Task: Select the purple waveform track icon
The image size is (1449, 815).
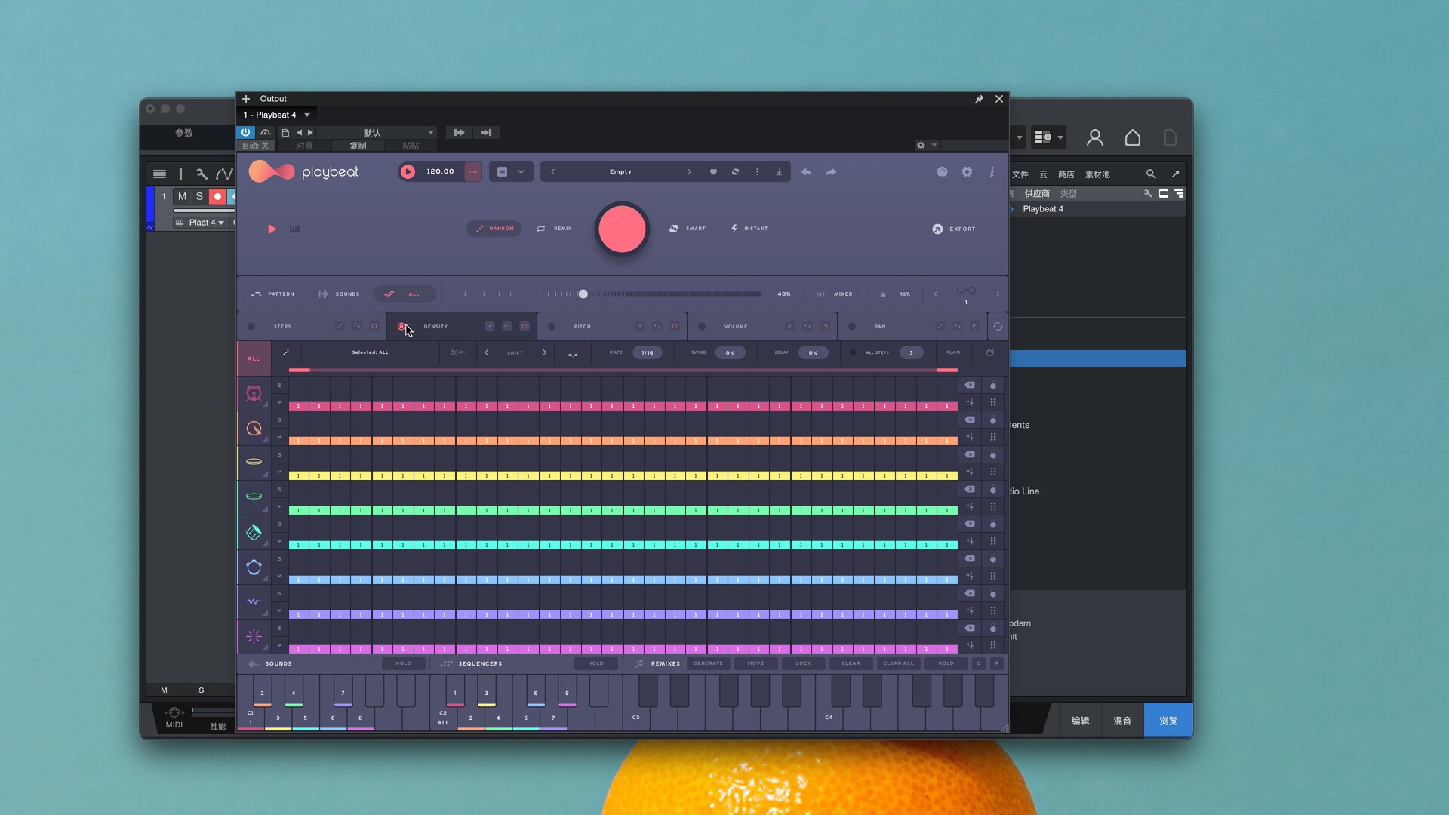Action: (254, 602)
